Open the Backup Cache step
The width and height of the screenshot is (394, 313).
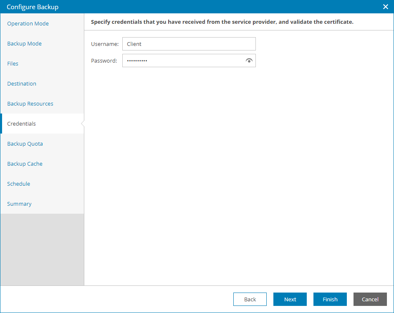pyautogui.click(x=25, y=164)
